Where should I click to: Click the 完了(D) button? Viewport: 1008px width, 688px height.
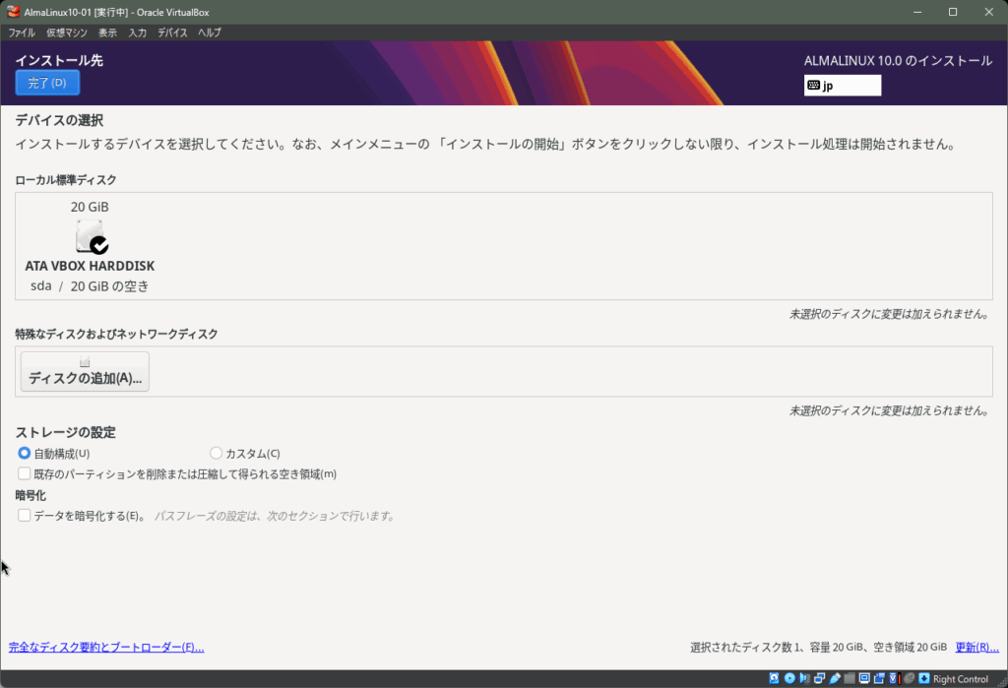point(47,83)
